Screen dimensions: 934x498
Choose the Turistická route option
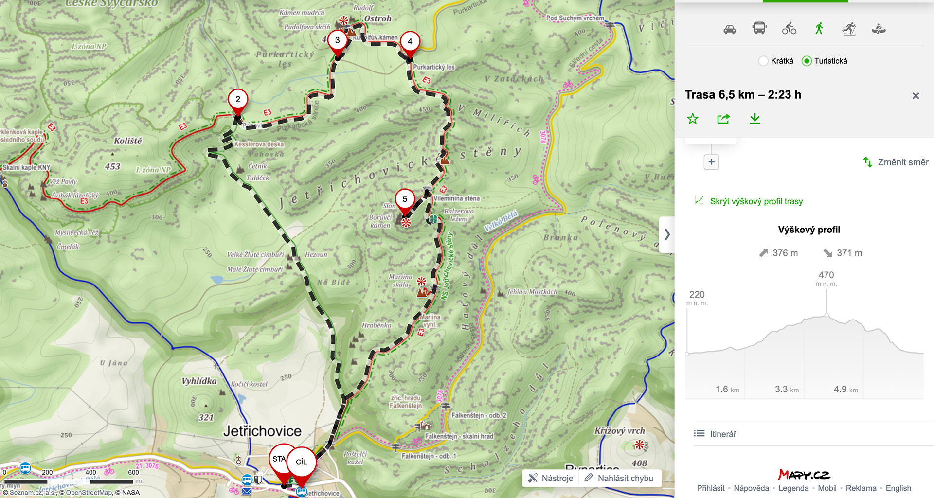825,61
